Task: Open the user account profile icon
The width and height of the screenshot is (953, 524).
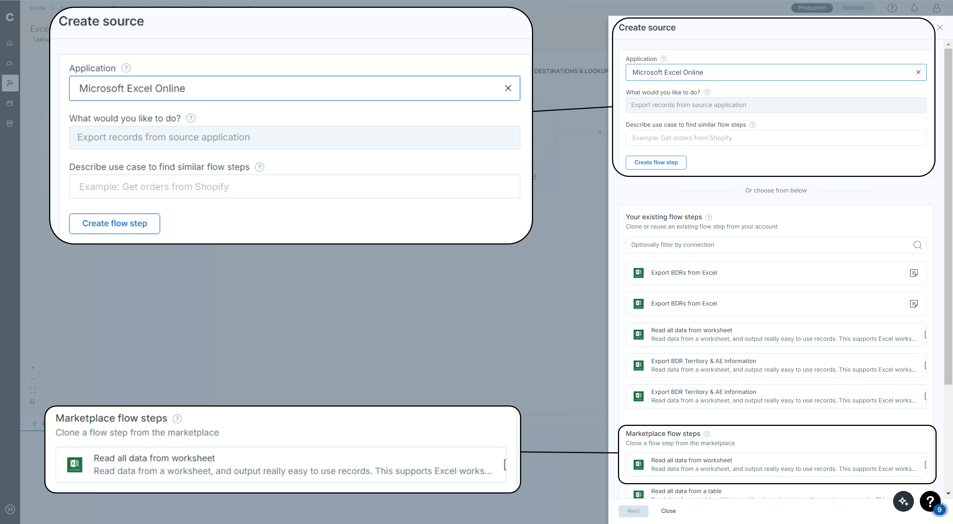Action: point(937,8)
